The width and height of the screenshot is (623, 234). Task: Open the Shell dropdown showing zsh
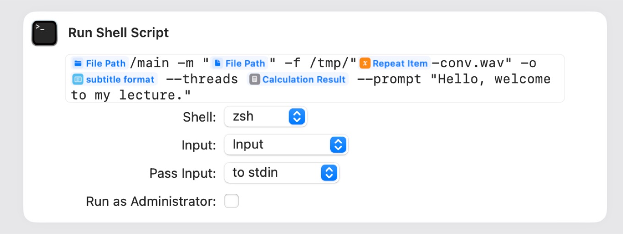[x=265, y=117]
